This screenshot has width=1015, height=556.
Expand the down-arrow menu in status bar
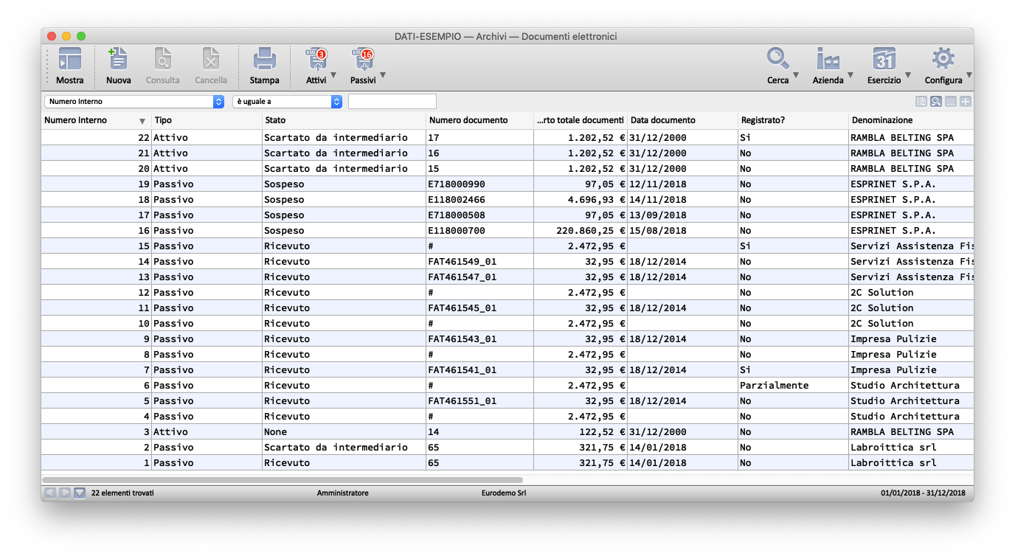pyautogui.click(x=80, y=493)
